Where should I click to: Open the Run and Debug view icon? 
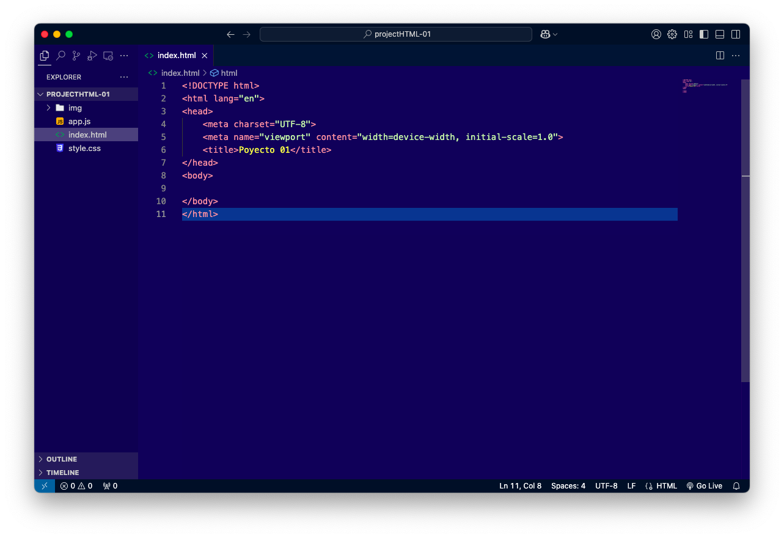92,56
